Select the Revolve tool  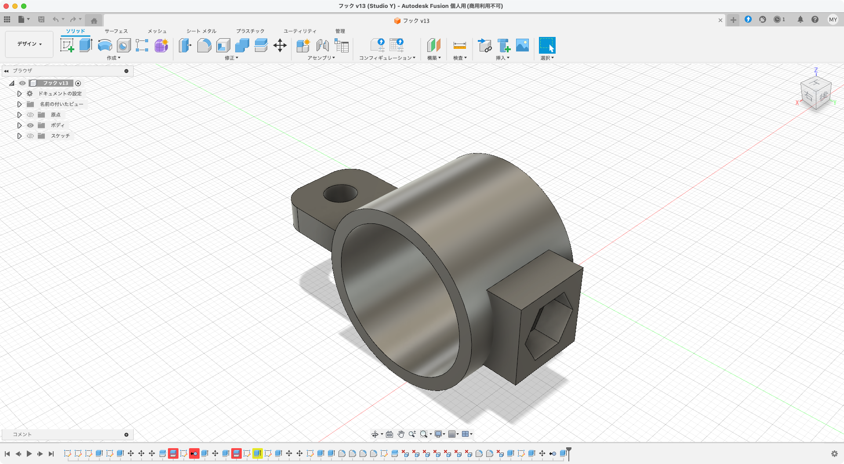tap(105, 45)
